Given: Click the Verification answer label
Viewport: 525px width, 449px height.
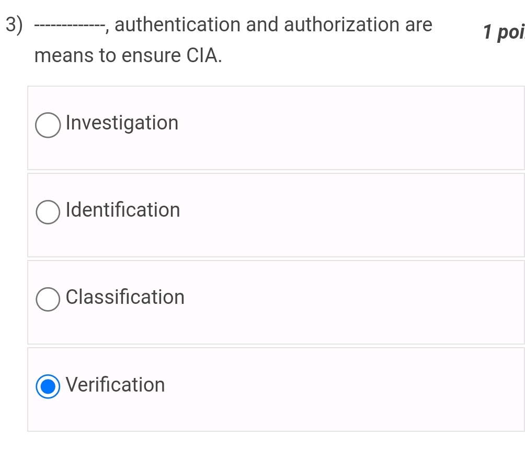Looking at the screenshot, I should click(x=116, y=385).
